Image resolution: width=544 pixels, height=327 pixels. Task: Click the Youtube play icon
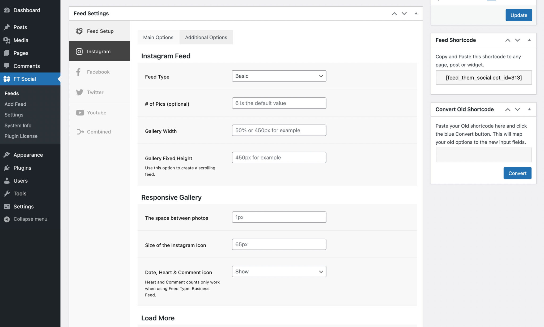(80, 113)
